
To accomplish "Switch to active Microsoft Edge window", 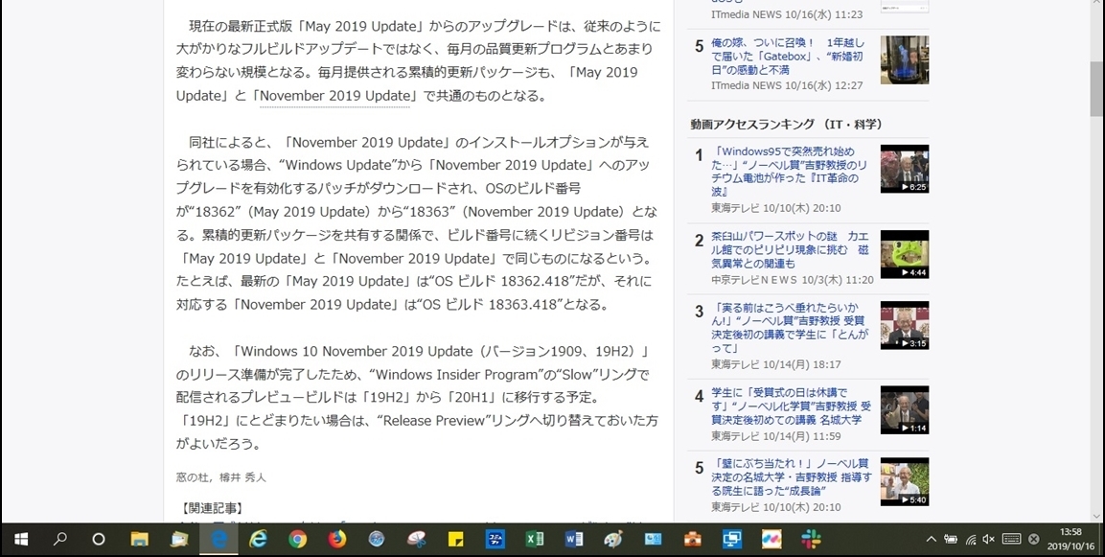I will [219, 540].
